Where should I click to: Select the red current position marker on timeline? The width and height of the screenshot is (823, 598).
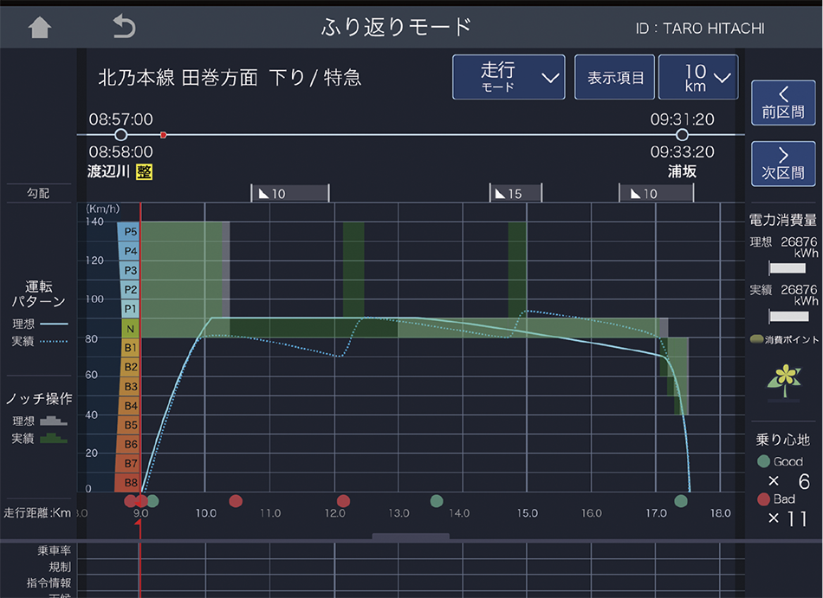point(163,135)
